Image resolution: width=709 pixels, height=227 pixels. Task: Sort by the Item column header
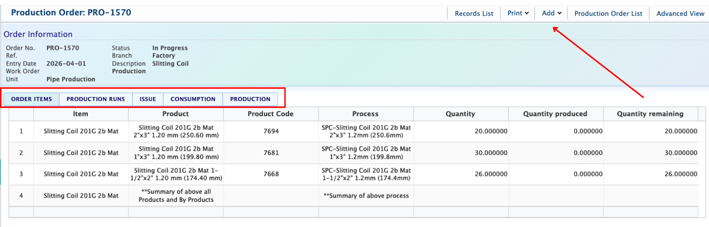[x=80, y=114]
